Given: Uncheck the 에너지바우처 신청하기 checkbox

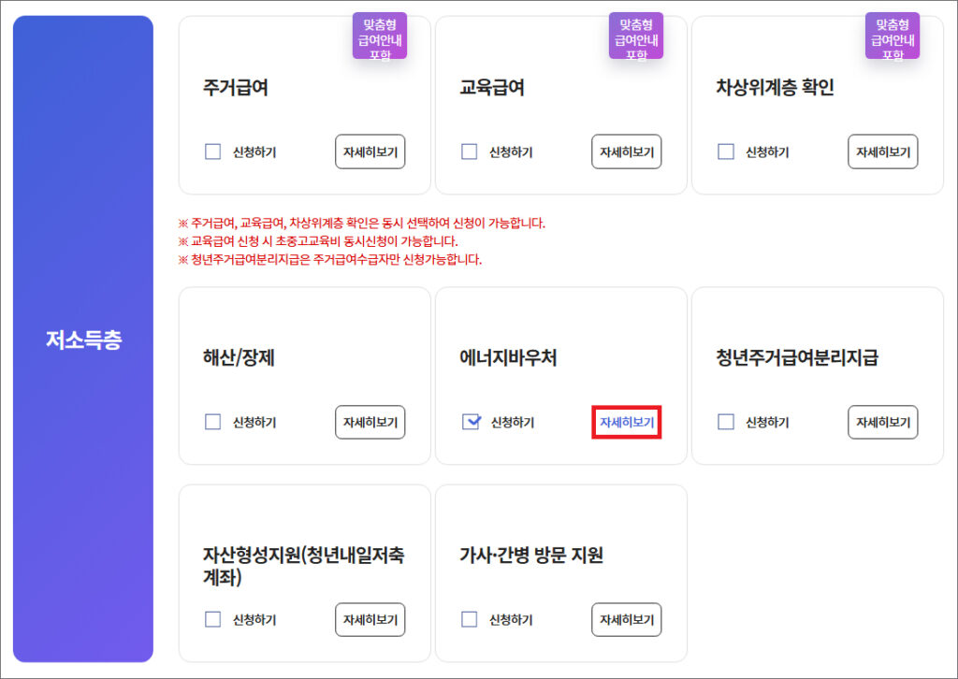Looking at the screenshot, I should pyautogui.click(x=471, y=422).
